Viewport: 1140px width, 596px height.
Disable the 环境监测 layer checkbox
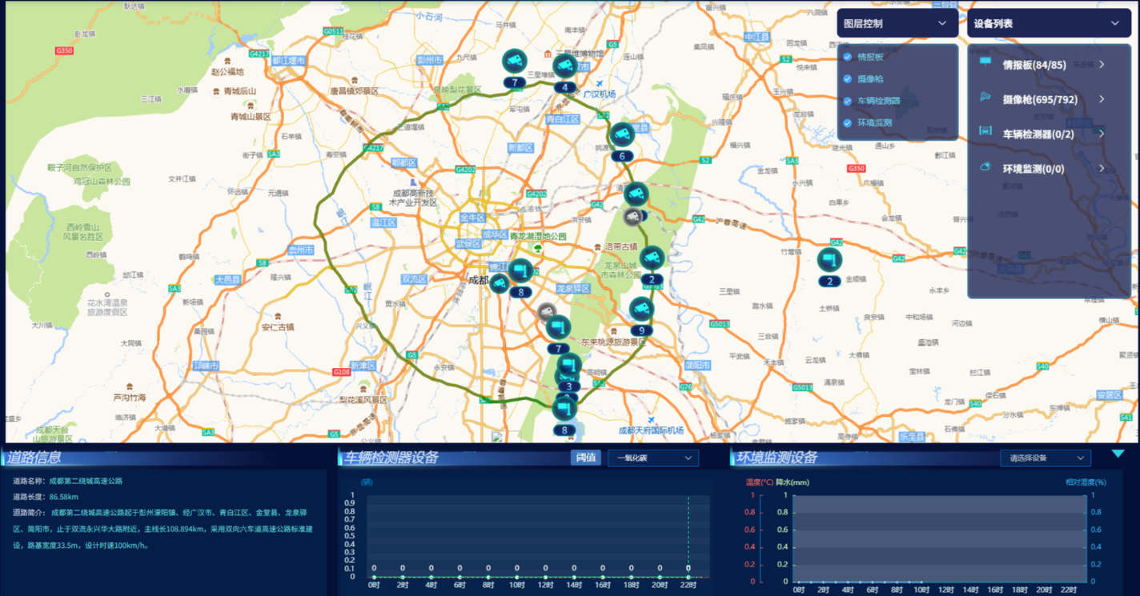[x=847, y=122]
